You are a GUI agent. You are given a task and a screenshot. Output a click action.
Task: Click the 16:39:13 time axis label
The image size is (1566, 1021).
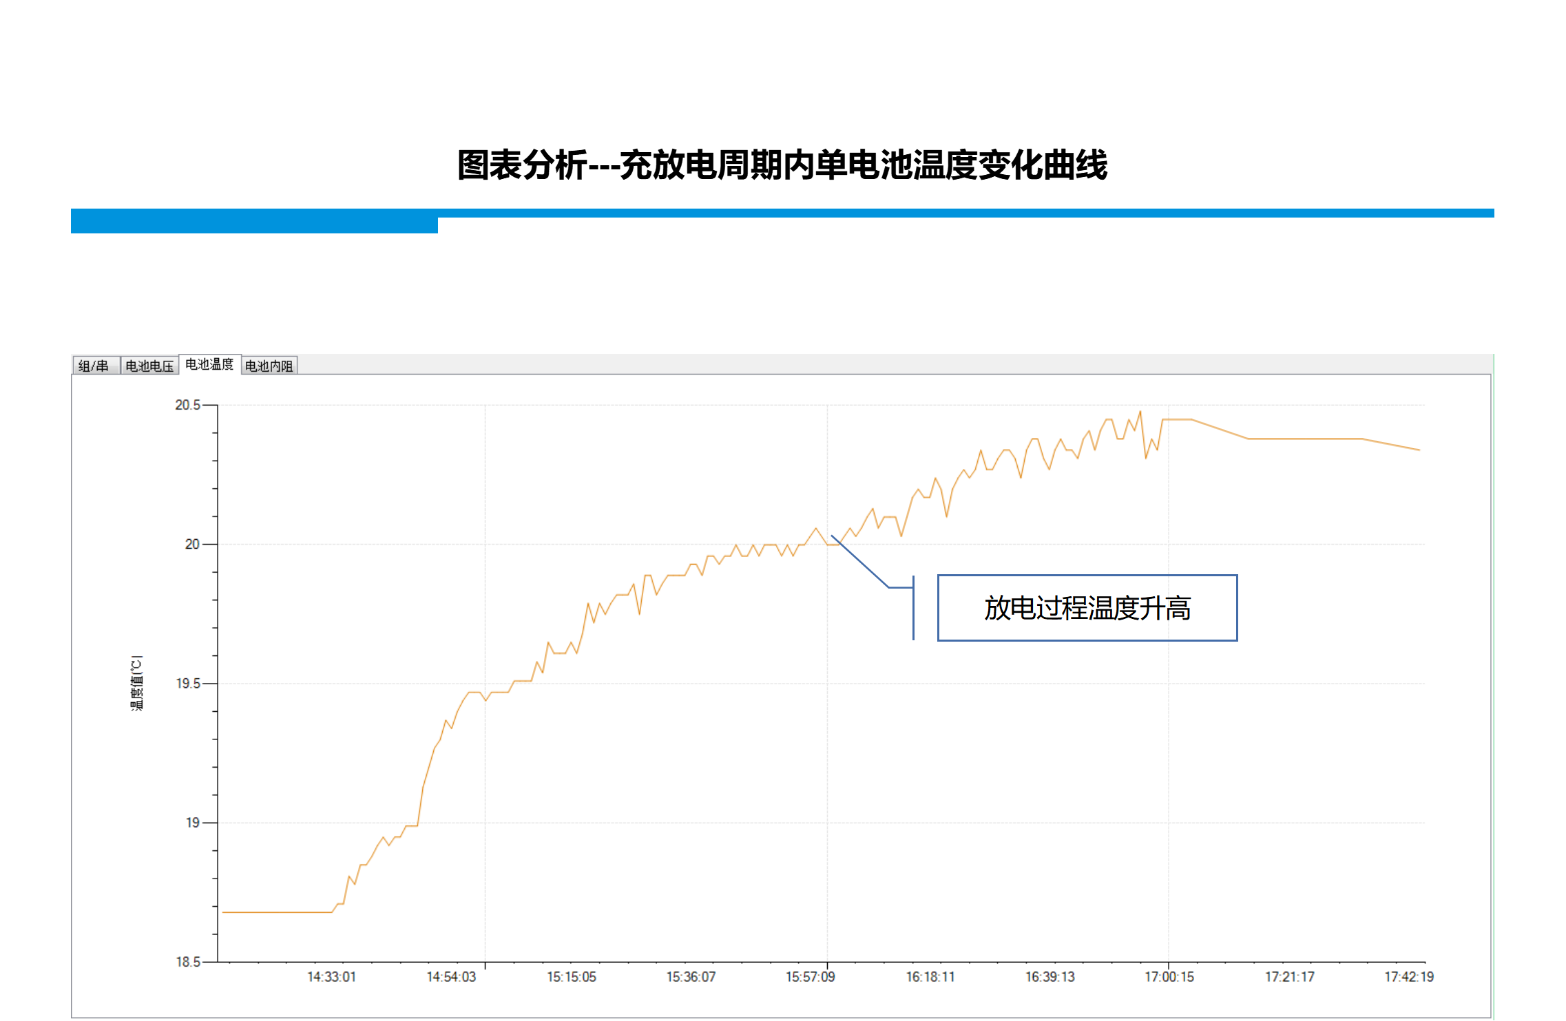click(x=1050, y=976)
